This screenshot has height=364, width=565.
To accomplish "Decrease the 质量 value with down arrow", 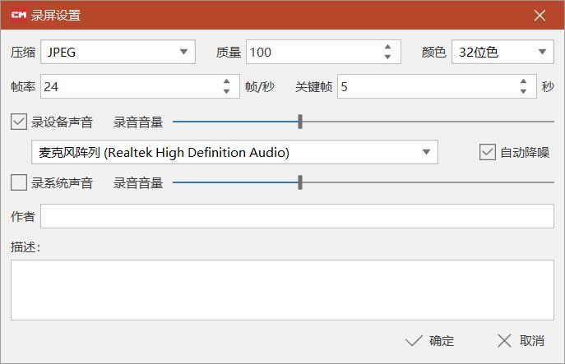I will click(x=387, y=57).
